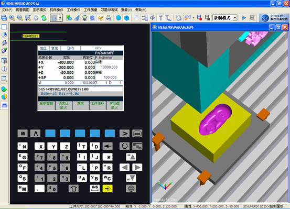This screenshot has height=209, width=290.
Task: Click the recall caret key beside M
Action: 35,134
